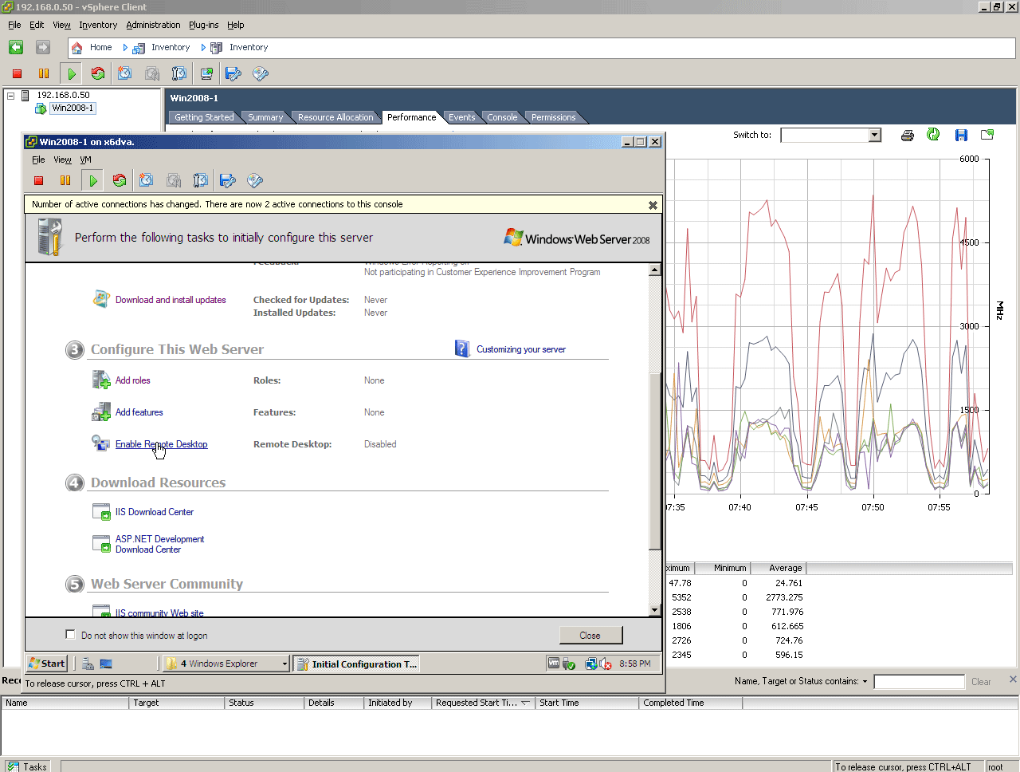Click the Enable Remote Desktop link
The height and width of the screenshot is (772, 1020).
pos(161,444)
